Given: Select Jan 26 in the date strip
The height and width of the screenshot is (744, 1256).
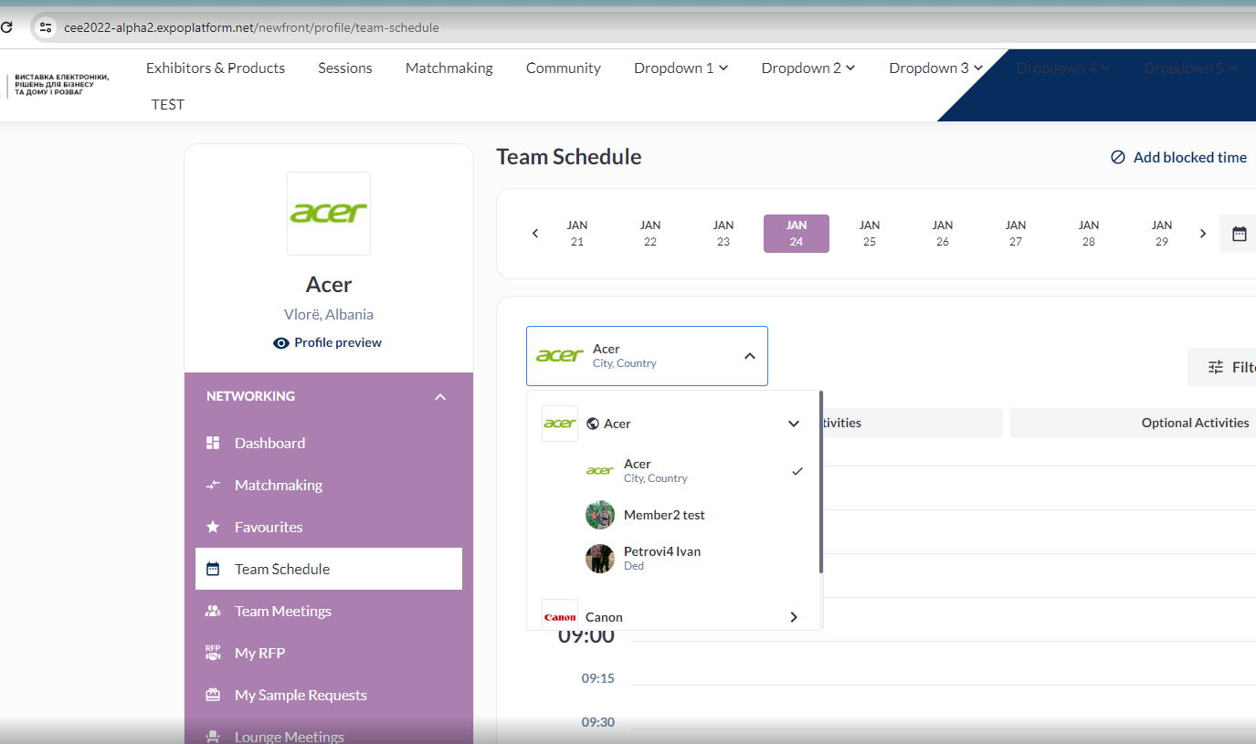Looking at the screenshot, I should [942, 234].
